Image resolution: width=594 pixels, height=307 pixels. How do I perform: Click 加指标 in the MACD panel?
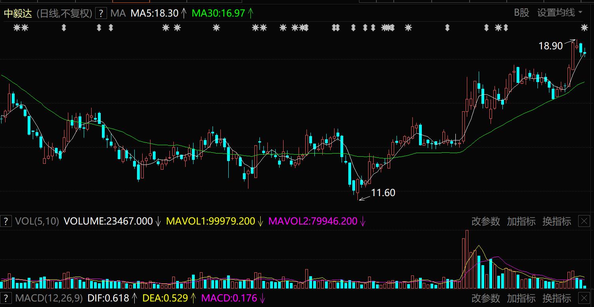coord(521,298)
